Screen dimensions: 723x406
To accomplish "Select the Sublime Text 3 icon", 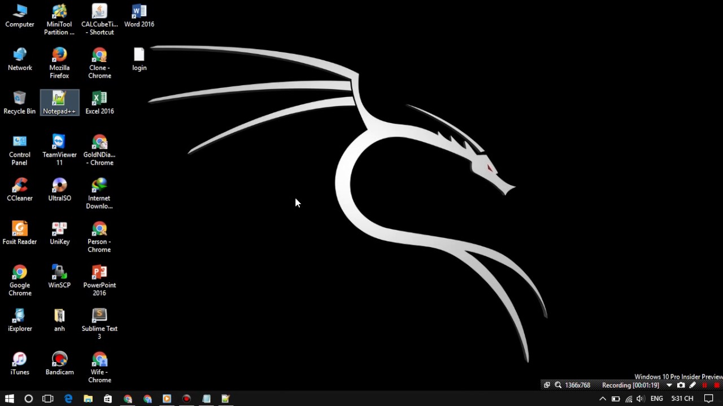I will [99, 324].
